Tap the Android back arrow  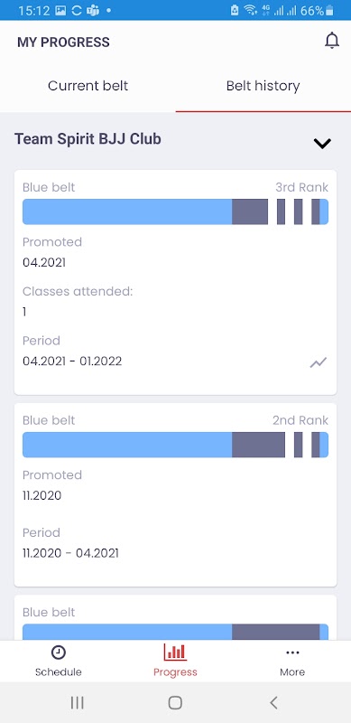click(273, 702)
